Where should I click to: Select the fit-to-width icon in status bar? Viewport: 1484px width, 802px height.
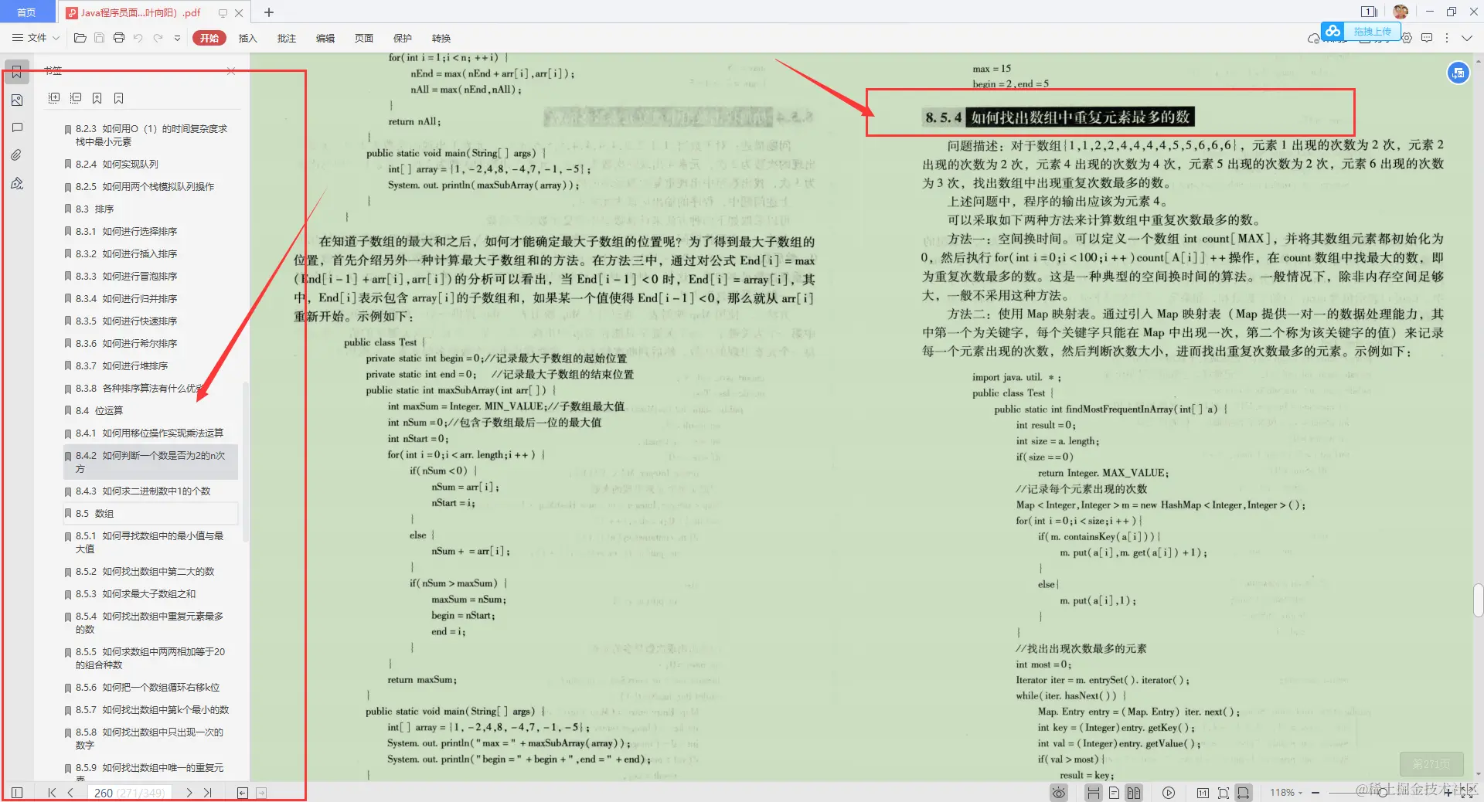click(x=1243, y=793)
